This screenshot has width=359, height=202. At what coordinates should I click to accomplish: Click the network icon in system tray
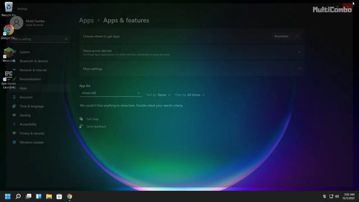(331, 196)
